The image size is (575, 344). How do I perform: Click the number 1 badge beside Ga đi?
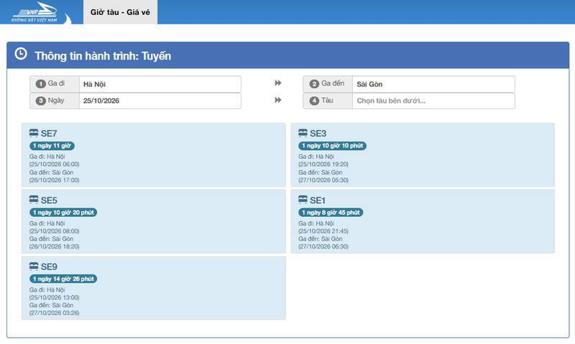(40, 84)
